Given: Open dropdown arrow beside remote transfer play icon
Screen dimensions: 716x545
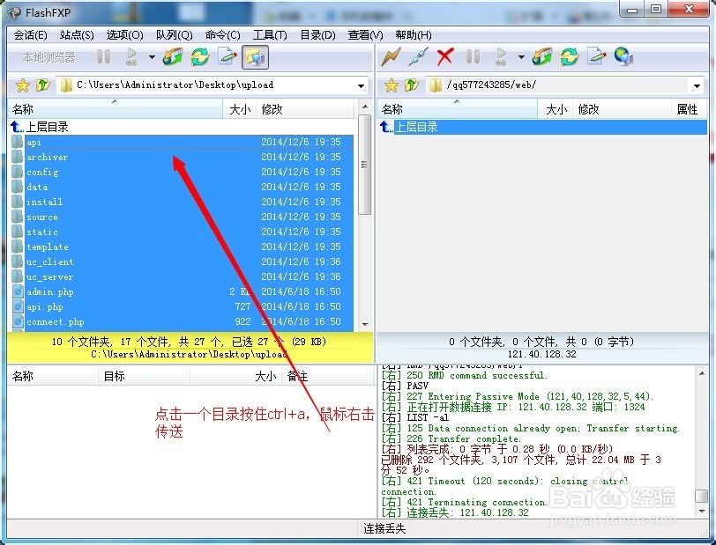Looking at the screenshot, I should click(521, 57).
